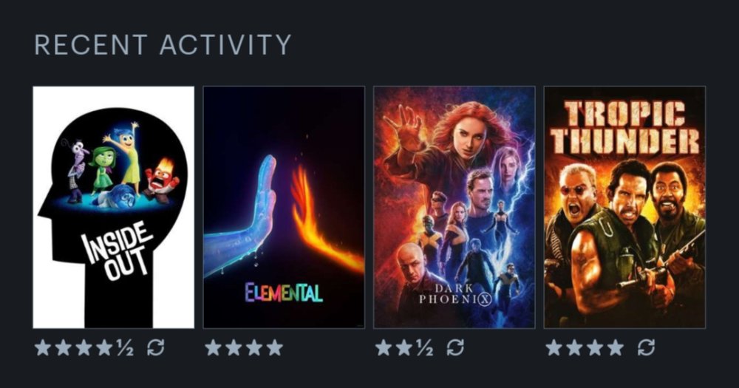Click the Recent Activity heading
This screenshot has width=739, height=388.
point(163,45)
